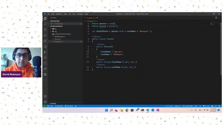Click the split editor icon
This screenshot has height=125, width=223.
pyautogui.click(x=216, y=18)
